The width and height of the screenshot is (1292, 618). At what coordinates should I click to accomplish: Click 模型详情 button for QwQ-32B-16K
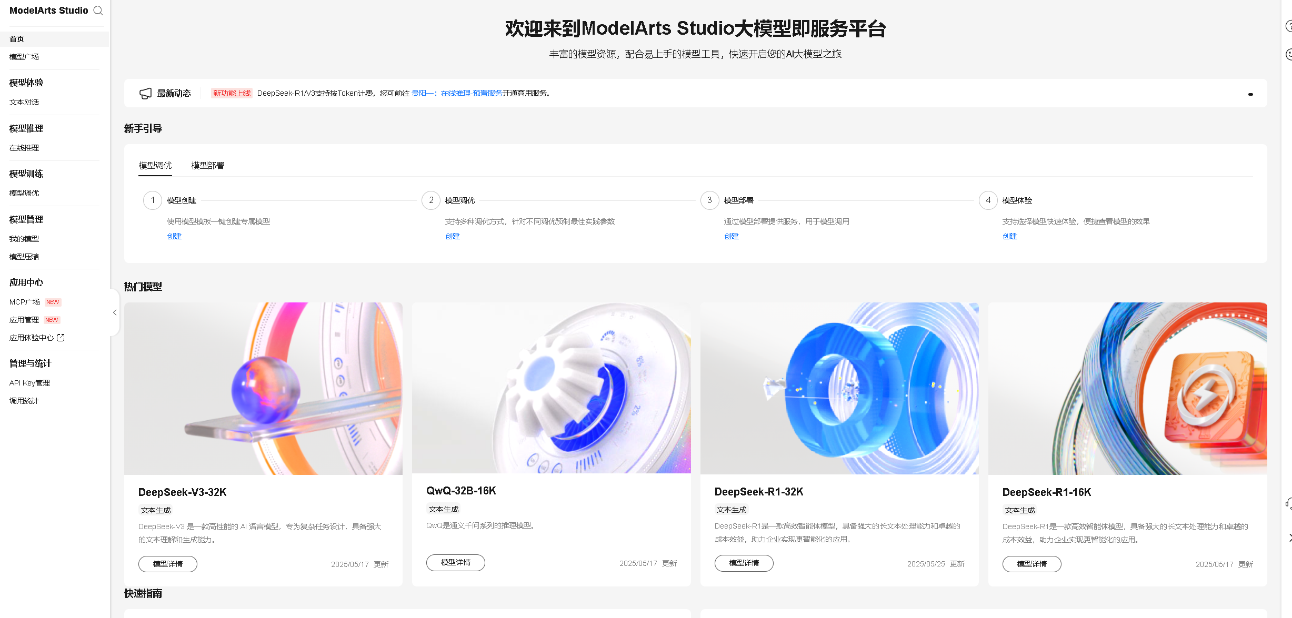click(x=456, y=562)
